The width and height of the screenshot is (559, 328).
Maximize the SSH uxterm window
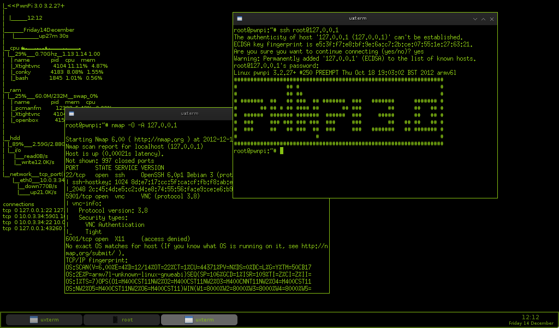coord(483,19)
